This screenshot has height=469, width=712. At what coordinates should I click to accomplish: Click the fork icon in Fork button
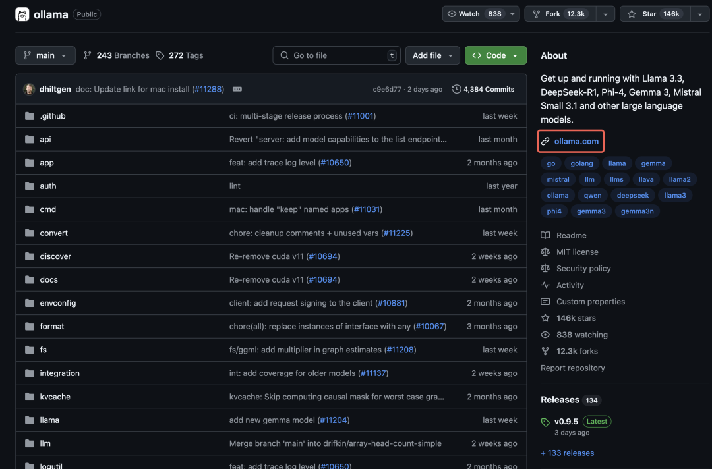(536, 14)
